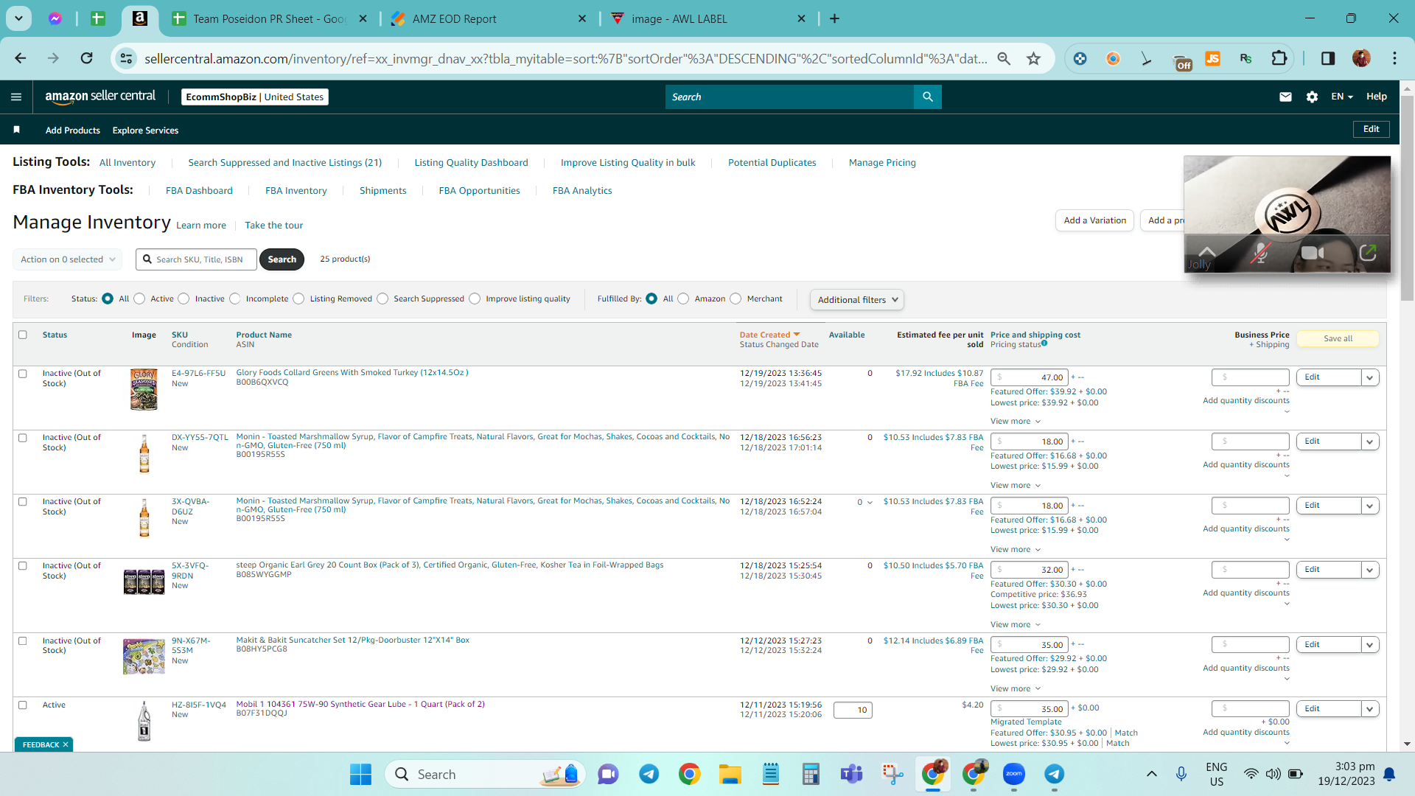The width and height of the screenshot is (1415, 796).
Task: Open the Chrome three-dot menu
Action: pyautogui.click(x=1394, y=58)
